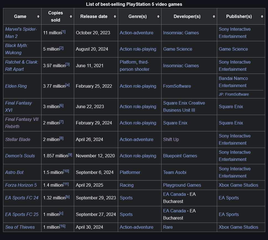Open the Demon's Souls link
The width and height of the screenshot is (268, 240).
[20, 156]
